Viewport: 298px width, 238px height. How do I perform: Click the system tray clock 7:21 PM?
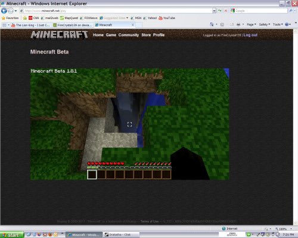(x=288, y=235)
